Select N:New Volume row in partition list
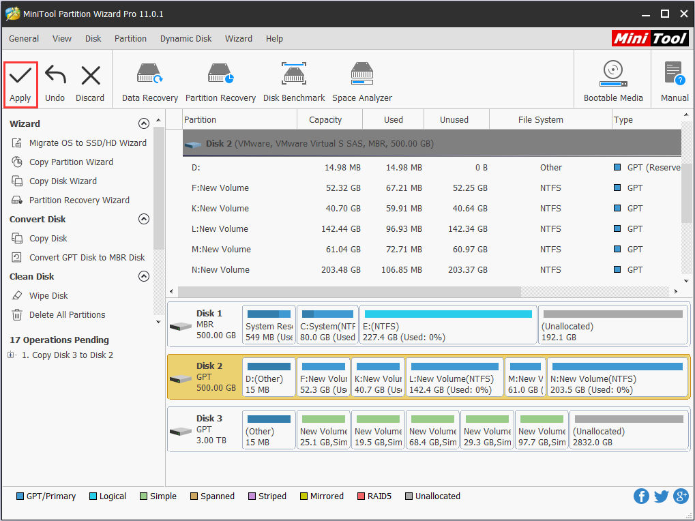695x521 pixels. point(432,269)
